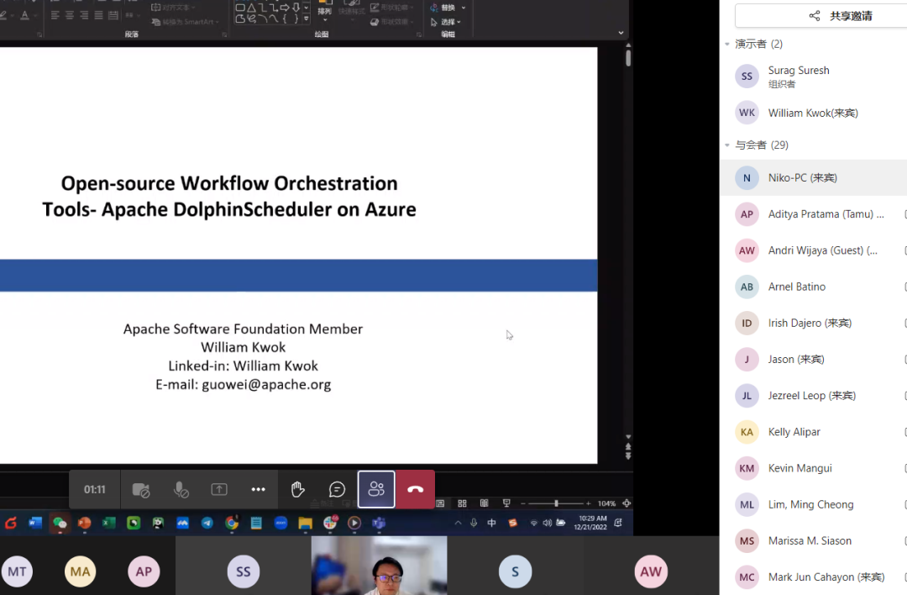Click the MA avatar in video strip

point(80,571)
